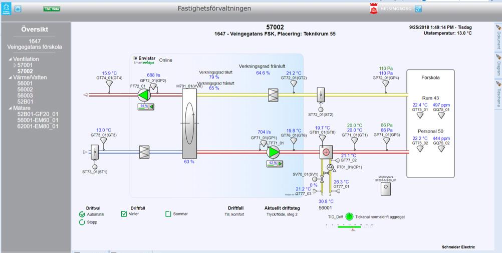
Task: Click the Miljöbrytare 57001-MB00_01 switch icon
Action: click(x=386, y=189)
